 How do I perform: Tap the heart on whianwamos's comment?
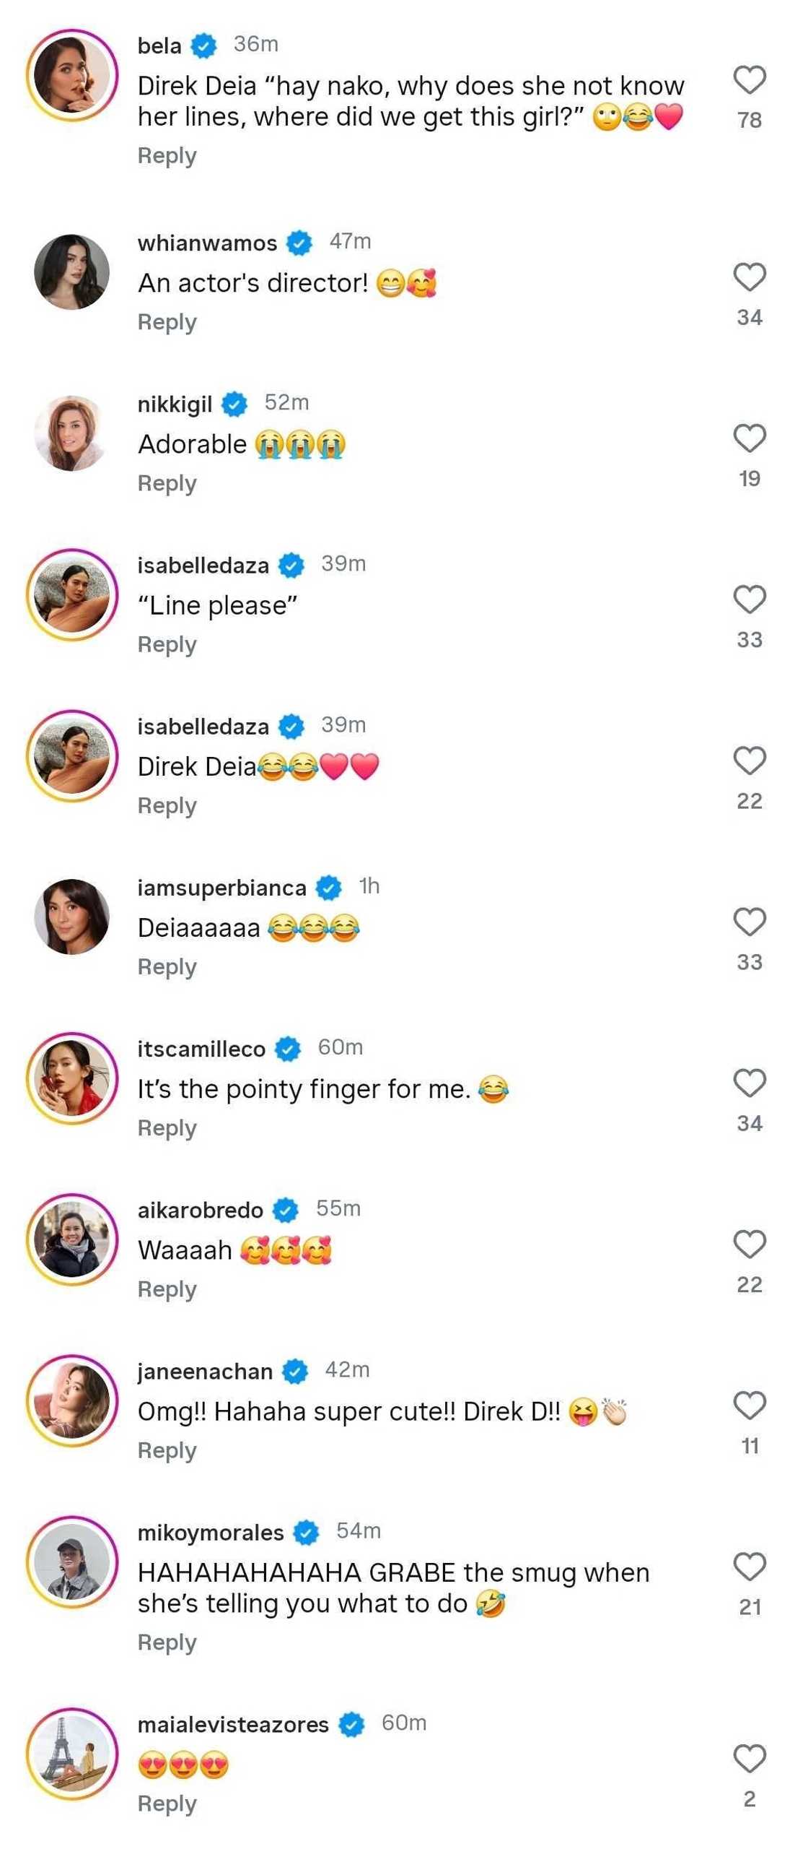tap(749, 277)
